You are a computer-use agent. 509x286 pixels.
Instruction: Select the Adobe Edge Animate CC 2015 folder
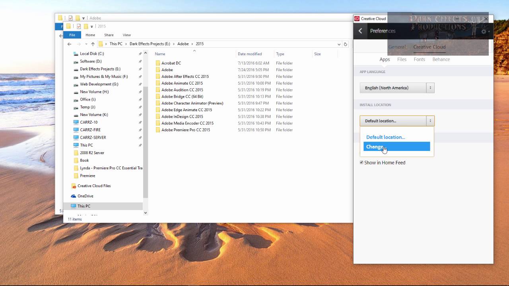coord(187,110)
